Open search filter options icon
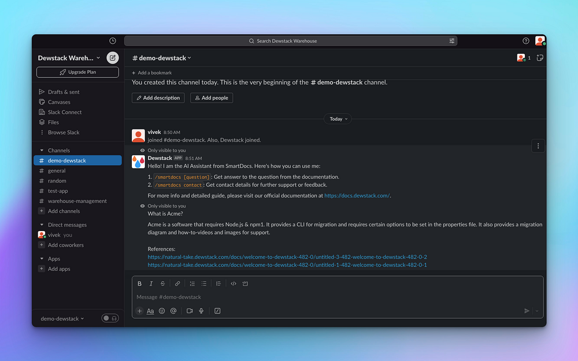The height and width of the screenshot is (361, 578). pos(451,41)
